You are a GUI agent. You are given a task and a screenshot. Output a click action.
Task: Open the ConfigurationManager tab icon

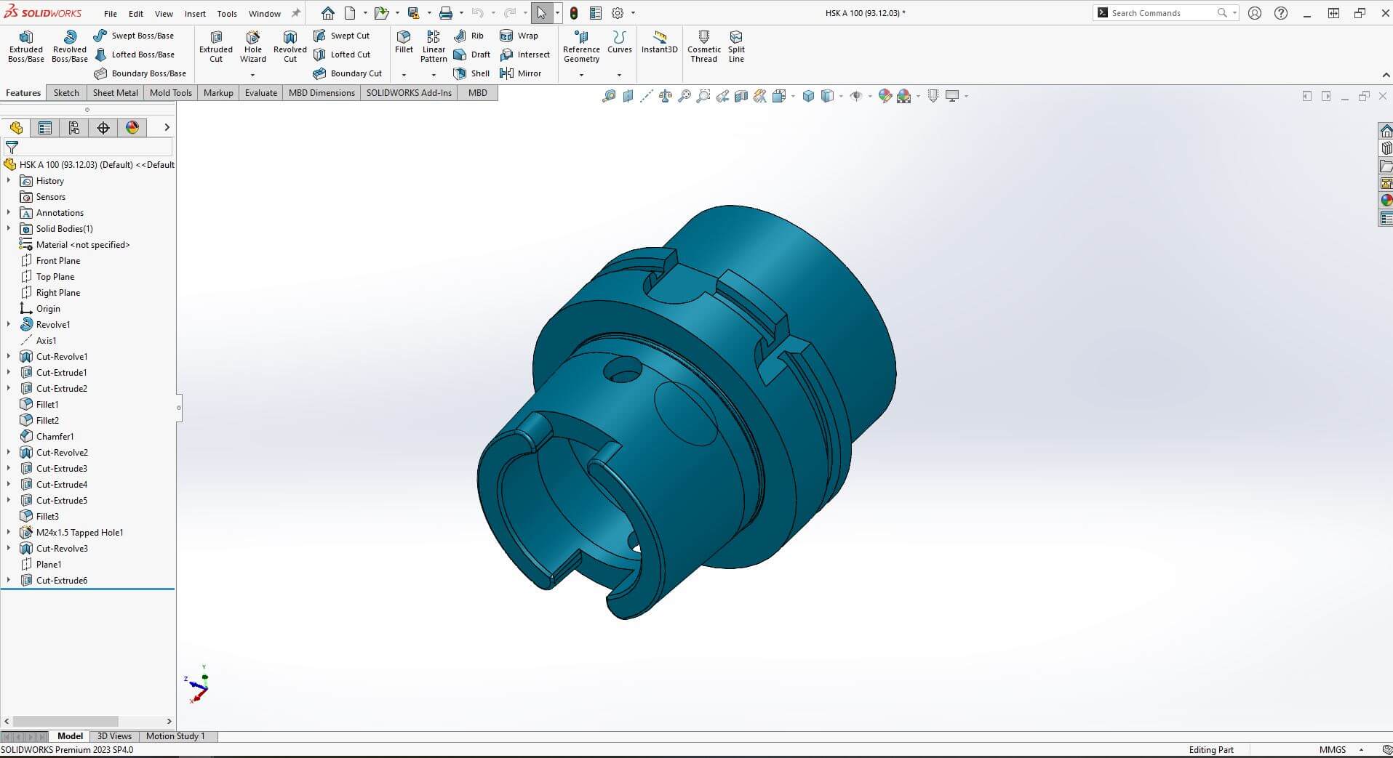(x=74, y=128)
